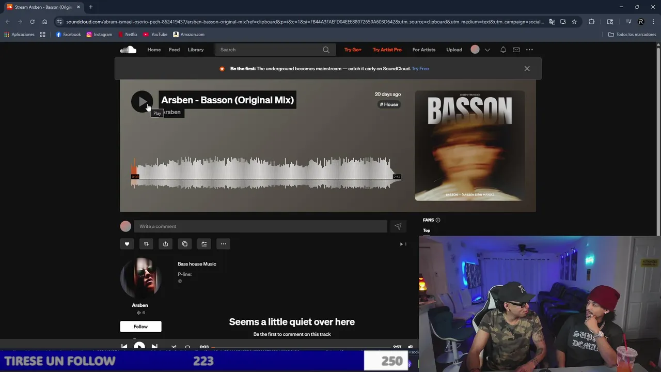Click the SoundCloud logo icon
661x372 pixels.
[128, 50]
